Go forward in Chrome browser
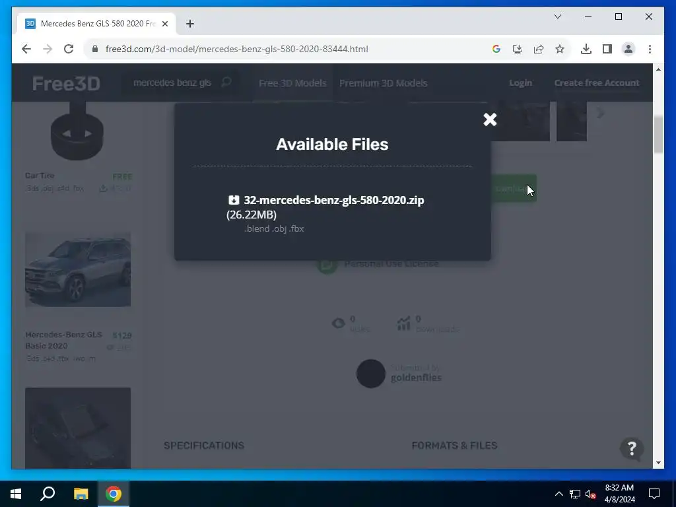676x507 pixels. [x=48, y=49]
